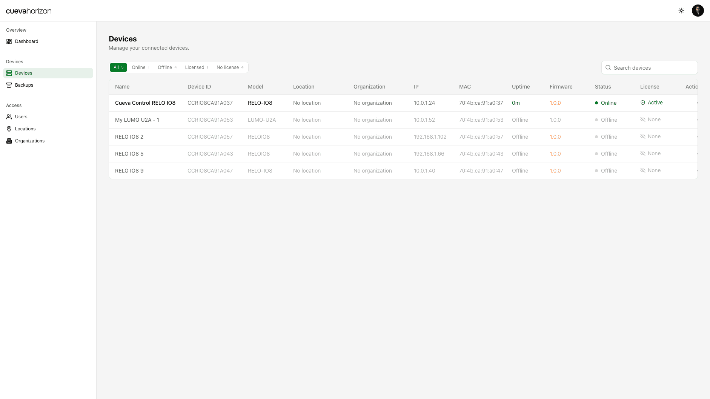Open Organizations page in sidebar
The height and width of the screenshot is (399, 710).
click(48, 141)
